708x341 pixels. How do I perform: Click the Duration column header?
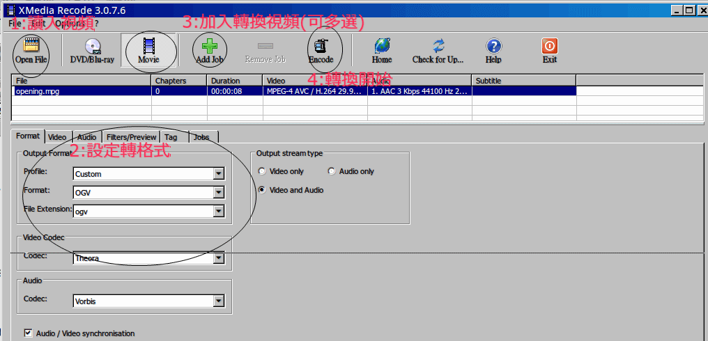(235, 81)
